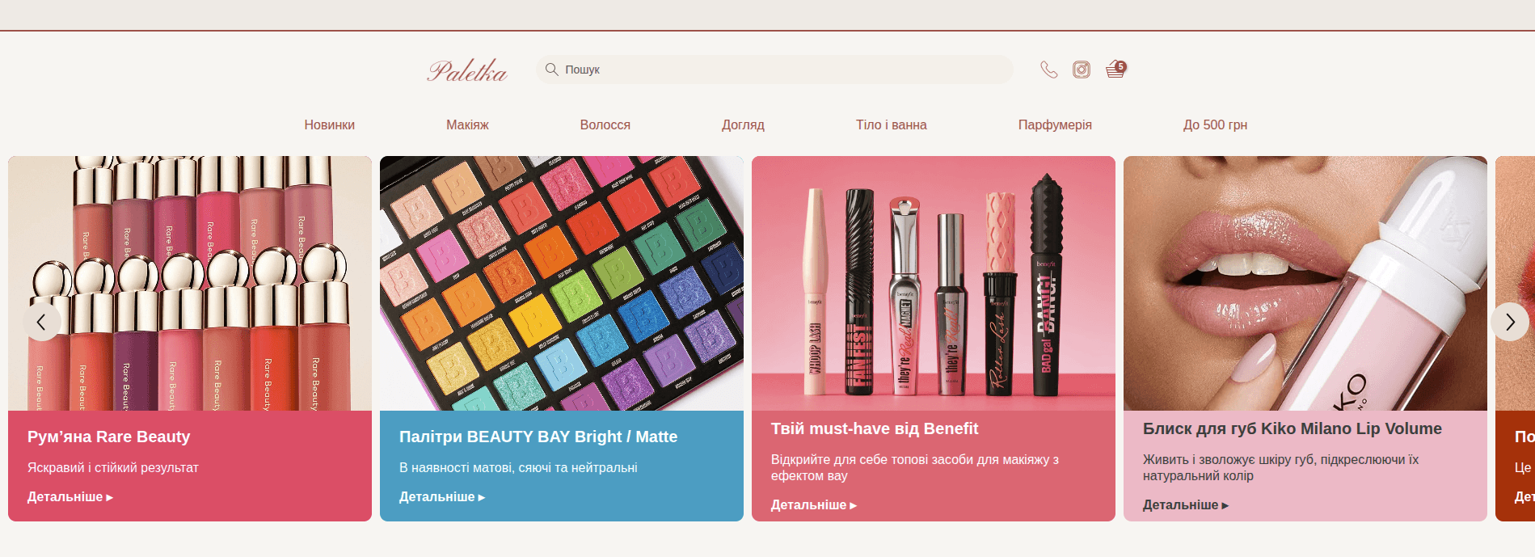
Task: Open the Макіяж category
Action: (x=467, y=124)
